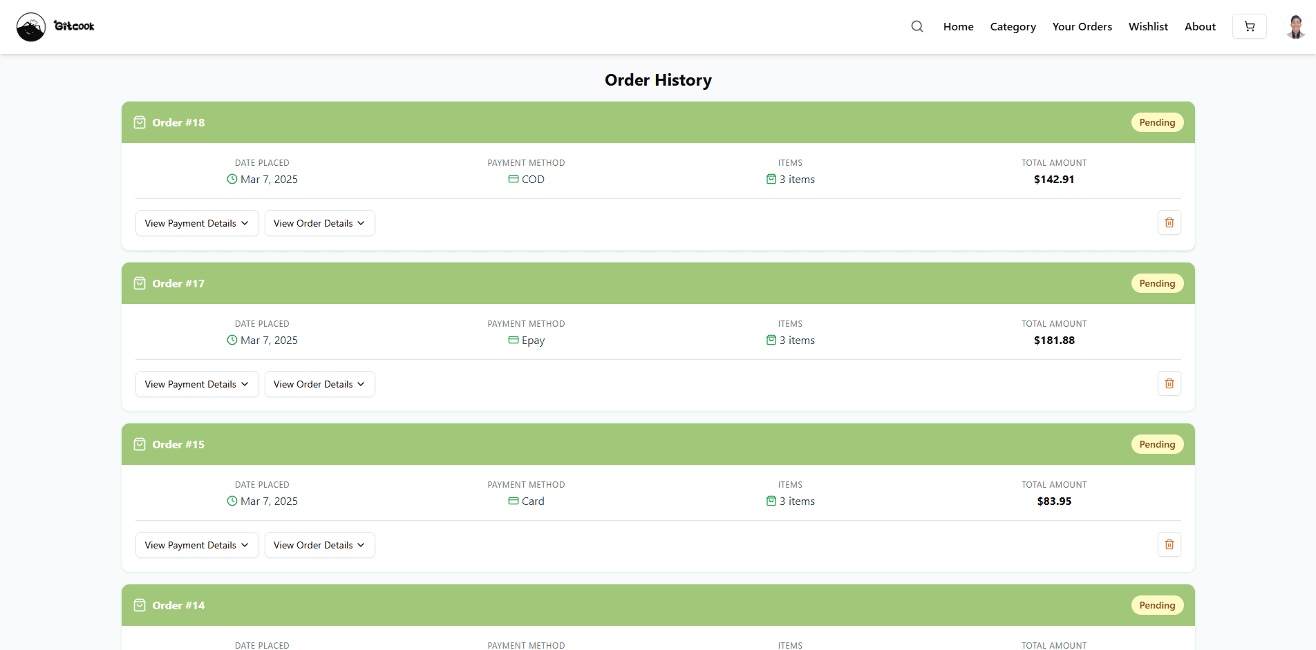Go to the Home page
Screen dimensions: 1316x650
(958, 26)
